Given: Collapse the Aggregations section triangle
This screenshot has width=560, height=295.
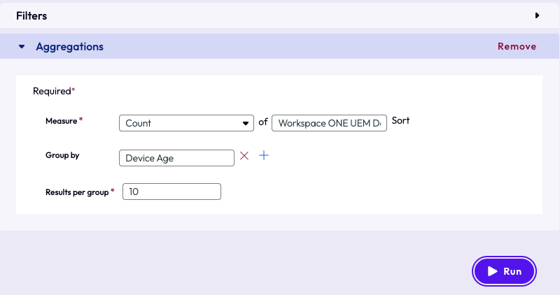Looking at the screenshot, I should 22,47.
